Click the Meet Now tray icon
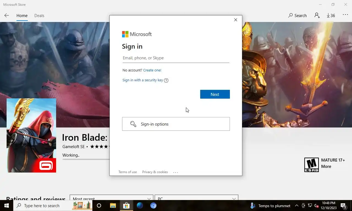The height and width of the screenshot is (211, 352). [x=303, y=206]
